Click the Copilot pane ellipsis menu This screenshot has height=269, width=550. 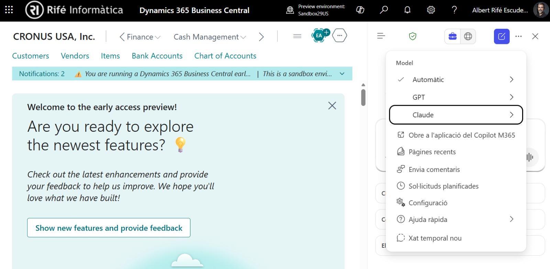(x=518, y=36)
